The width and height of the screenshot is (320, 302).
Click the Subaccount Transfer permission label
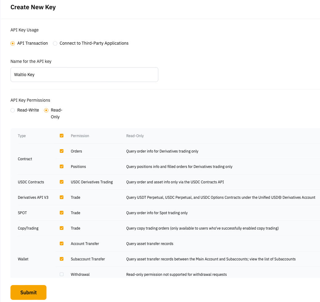pos(88,259)
